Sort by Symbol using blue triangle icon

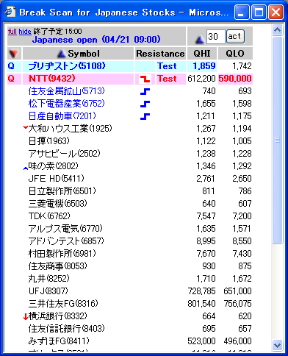point(62,54)
